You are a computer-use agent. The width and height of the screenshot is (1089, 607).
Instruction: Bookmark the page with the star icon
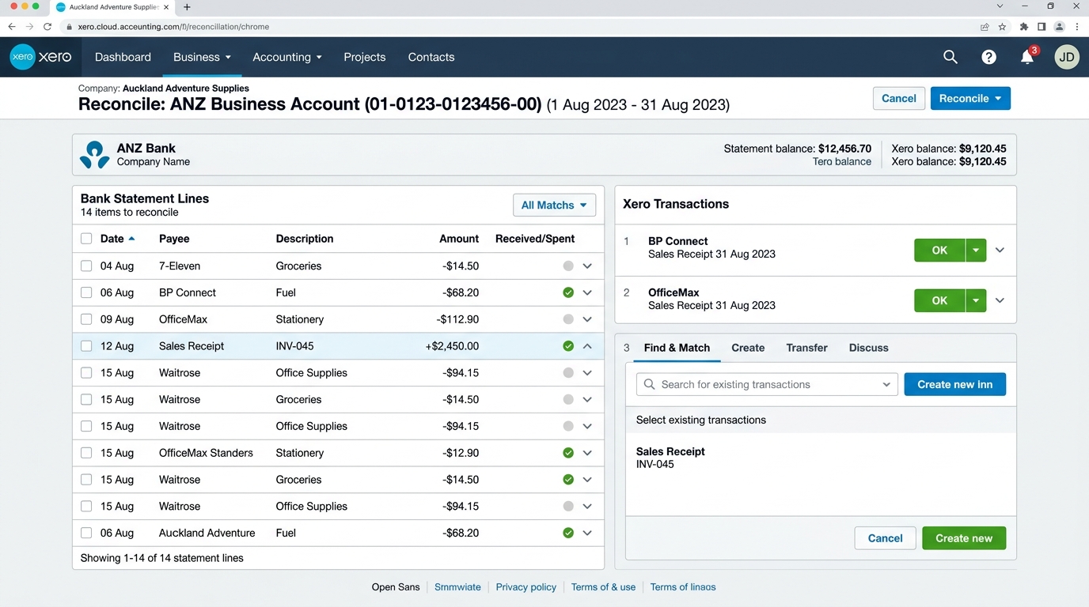pos(1002,26)
